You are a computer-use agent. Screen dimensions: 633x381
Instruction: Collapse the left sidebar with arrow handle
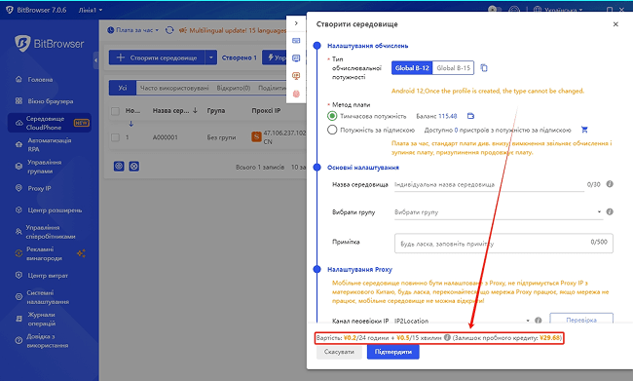[x=95, y=60]
